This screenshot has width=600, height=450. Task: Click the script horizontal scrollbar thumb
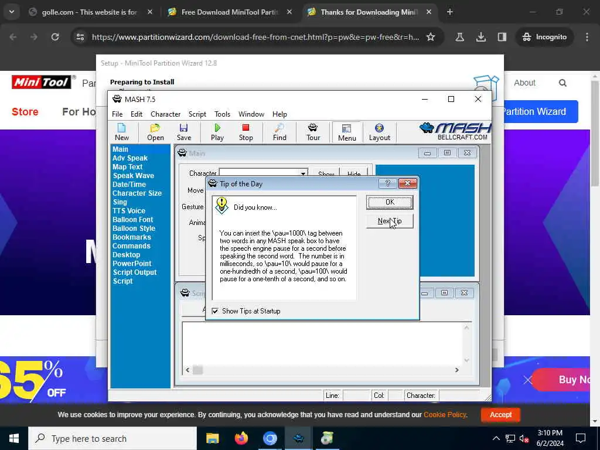coord(197,370)
